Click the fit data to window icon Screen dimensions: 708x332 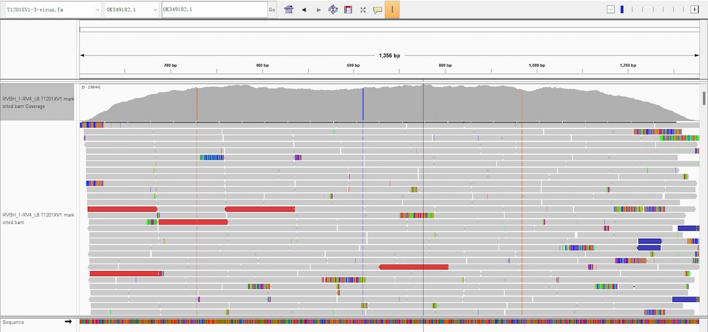[x=363, y=9]
